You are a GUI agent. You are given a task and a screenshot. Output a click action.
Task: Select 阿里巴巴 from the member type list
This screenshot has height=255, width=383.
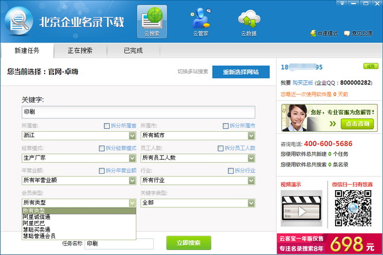(x=33, y=223)
